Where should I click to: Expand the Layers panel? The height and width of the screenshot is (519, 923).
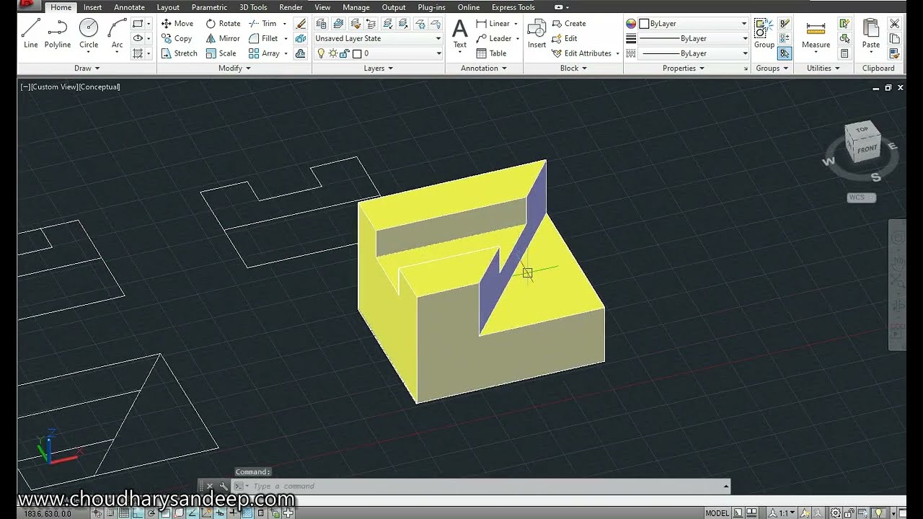pos(378,68)
